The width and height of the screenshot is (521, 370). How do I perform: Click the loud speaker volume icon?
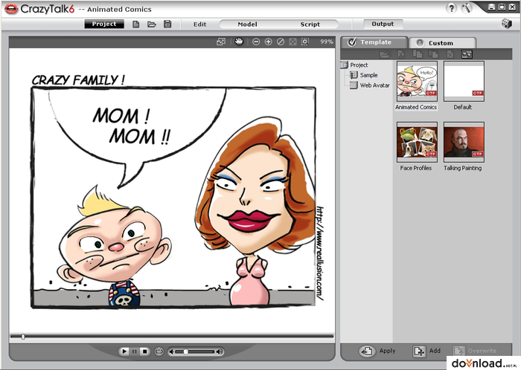click(x=220, y=351)
